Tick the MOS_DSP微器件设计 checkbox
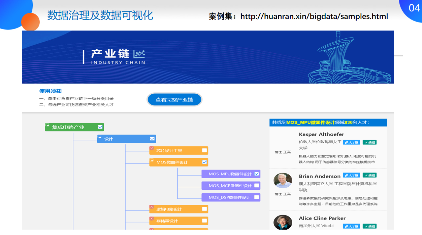 257,197
